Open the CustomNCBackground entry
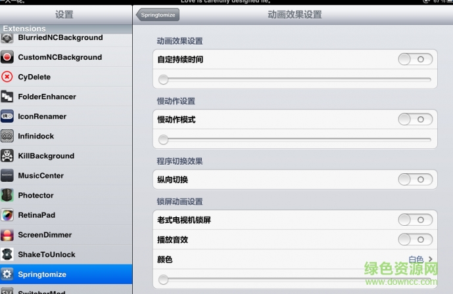The image size is (453, 294). pyautogui.click(x=66, y=57)
